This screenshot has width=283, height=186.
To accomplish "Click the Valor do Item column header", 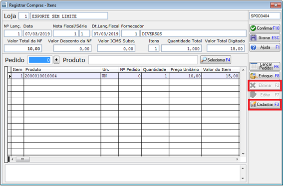I will click(x=221, y=70).
